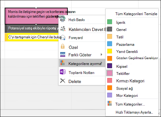Click Tüm Kategorileri Temizle
The width and height of the screenshot is (161, 117).
click(136, 14)
